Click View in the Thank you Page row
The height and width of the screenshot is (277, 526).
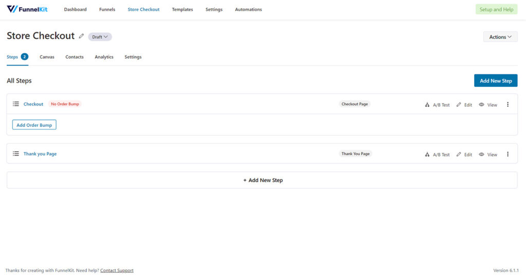pos(488,154)
